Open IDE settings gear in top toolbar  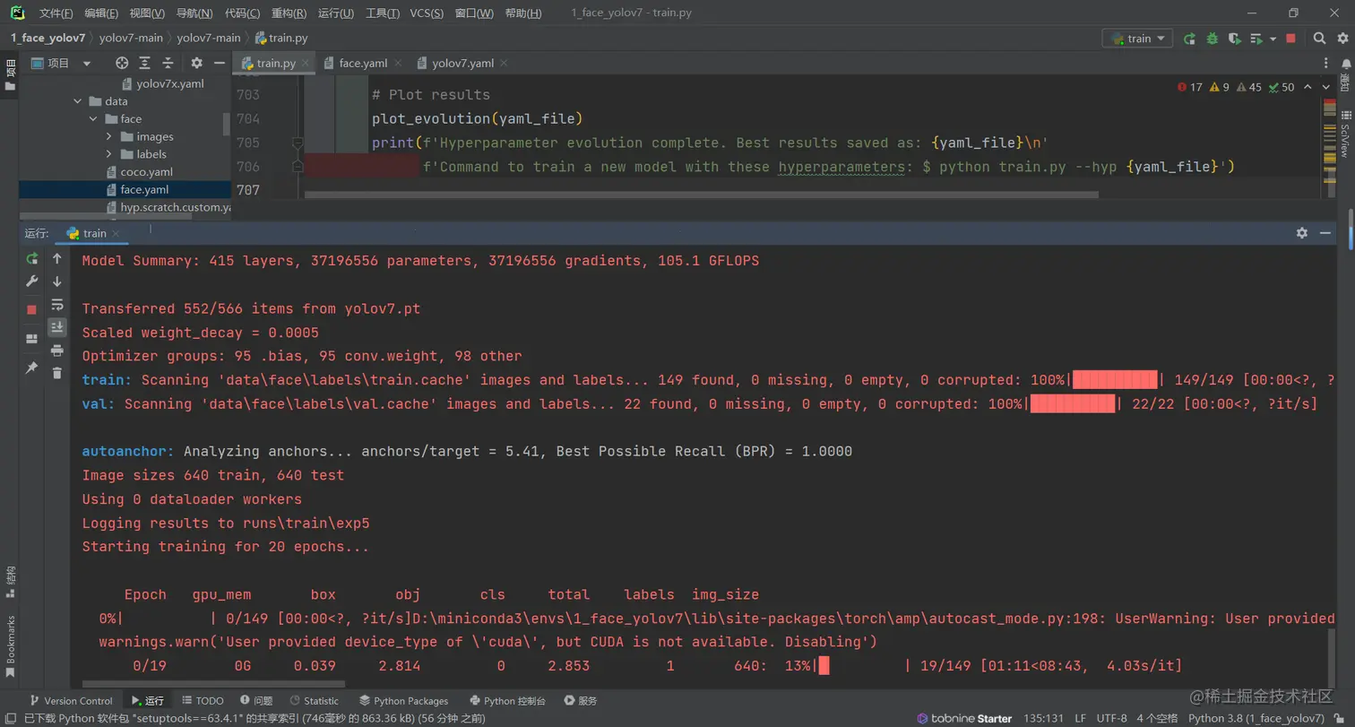click(1342, 39)
